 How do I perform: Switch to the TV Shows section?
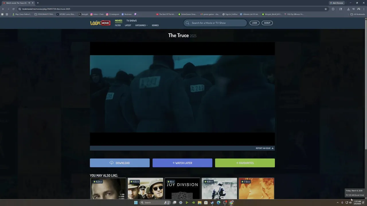(x=132, y=21)
